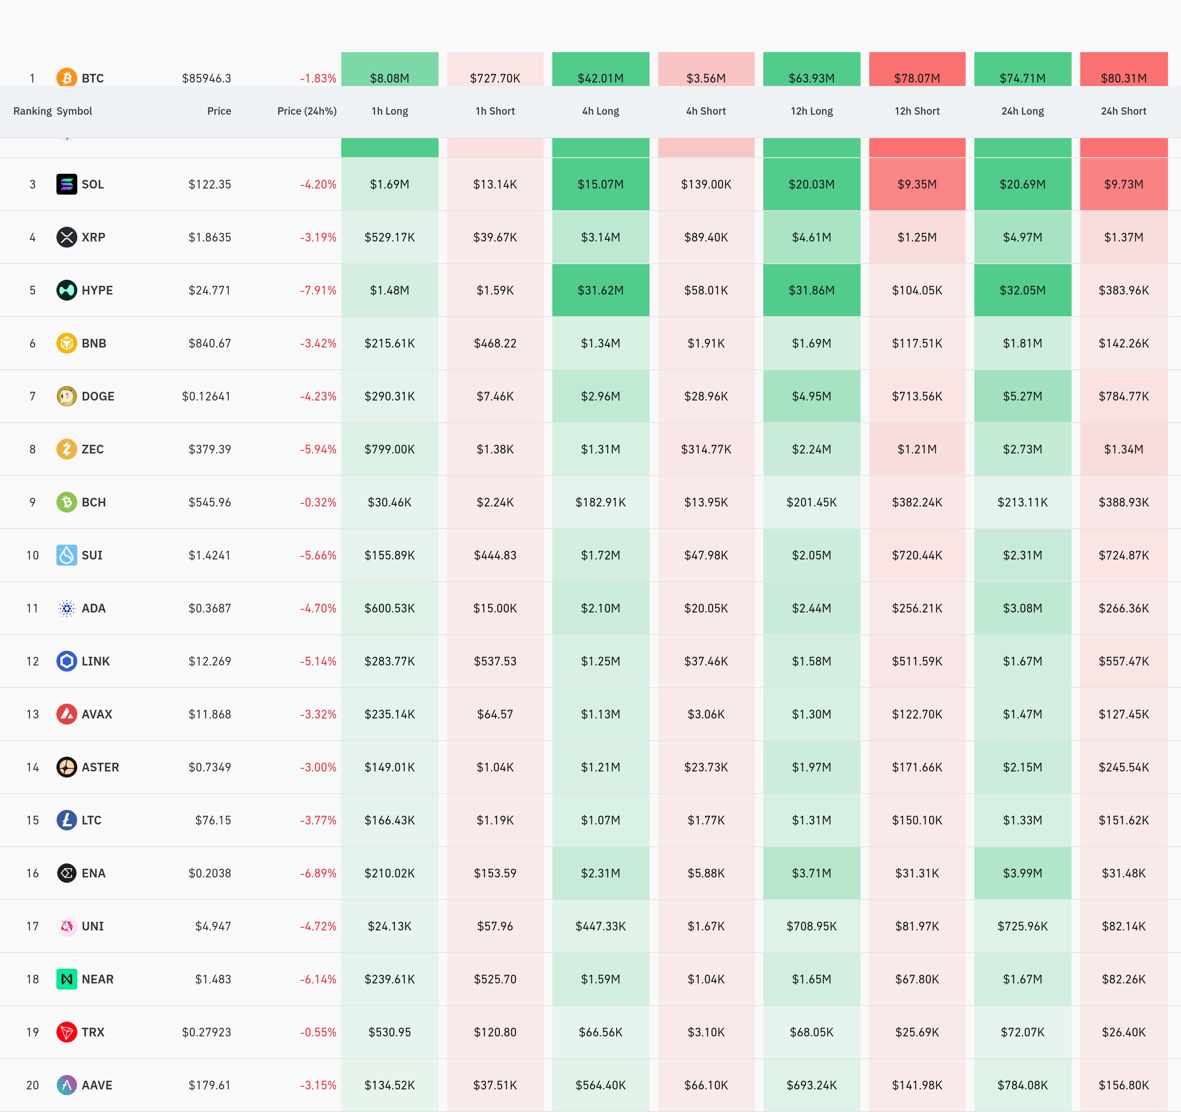Click the SOL coin icon

[66, 184]
